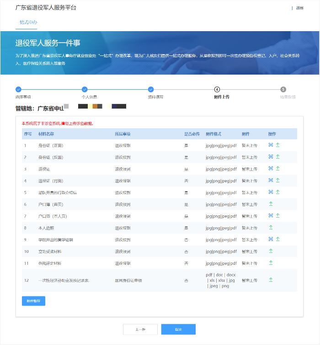Select 一次性经济补助金发放记录表 text
This screenshot has width=320, height=345.
(x=64, y=280)
